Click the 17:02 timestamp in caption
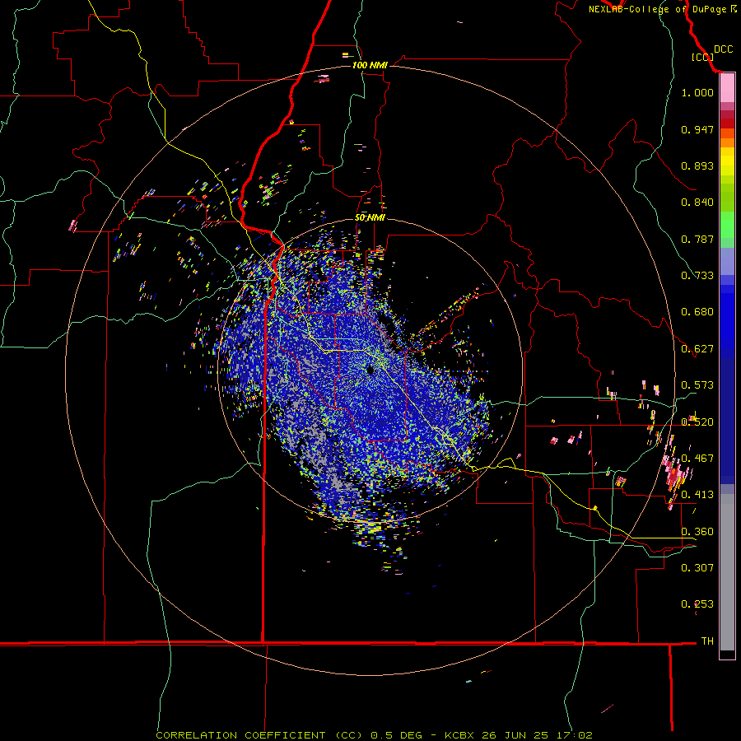Viewport: 741px width, 741px height. point(574,735)
